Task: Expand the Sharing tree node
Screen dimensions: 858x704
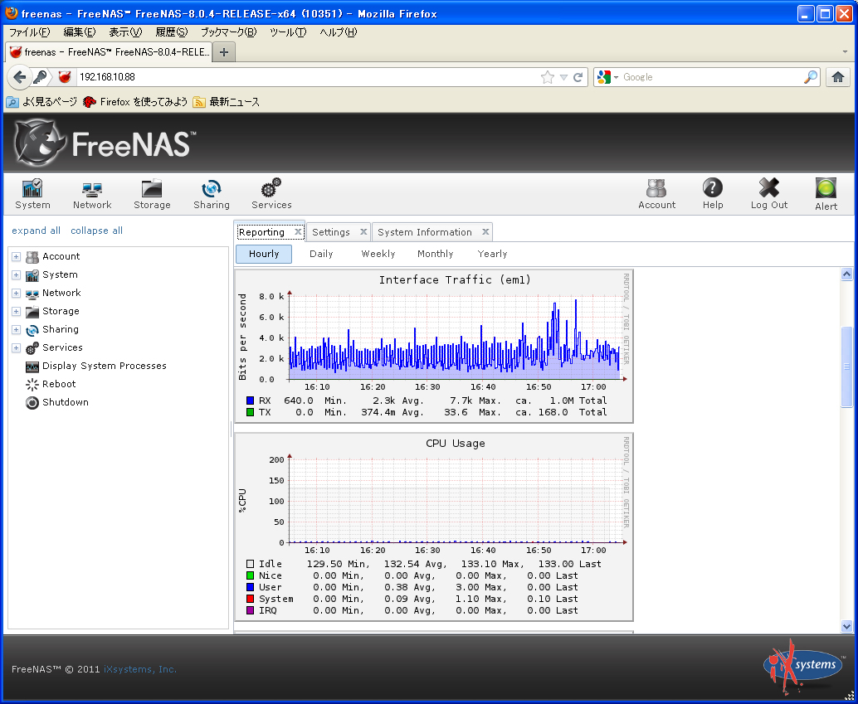Action: (16, 330)
